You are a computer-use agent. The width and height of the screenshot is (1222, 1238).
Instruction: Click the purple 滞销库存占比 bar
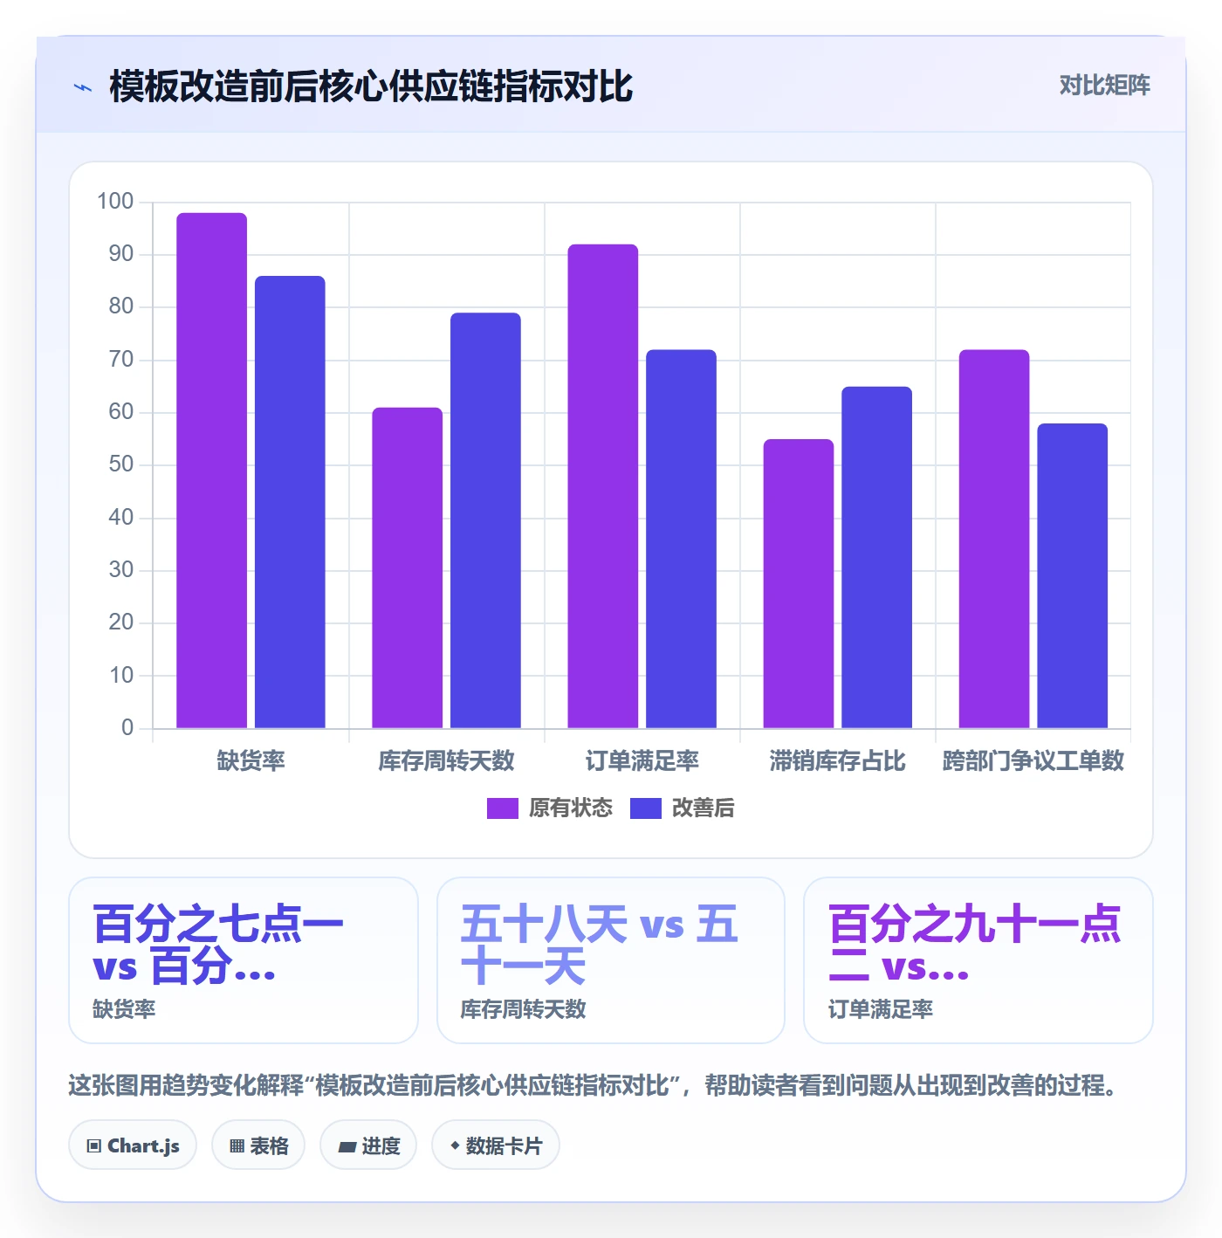pos(799,584)
